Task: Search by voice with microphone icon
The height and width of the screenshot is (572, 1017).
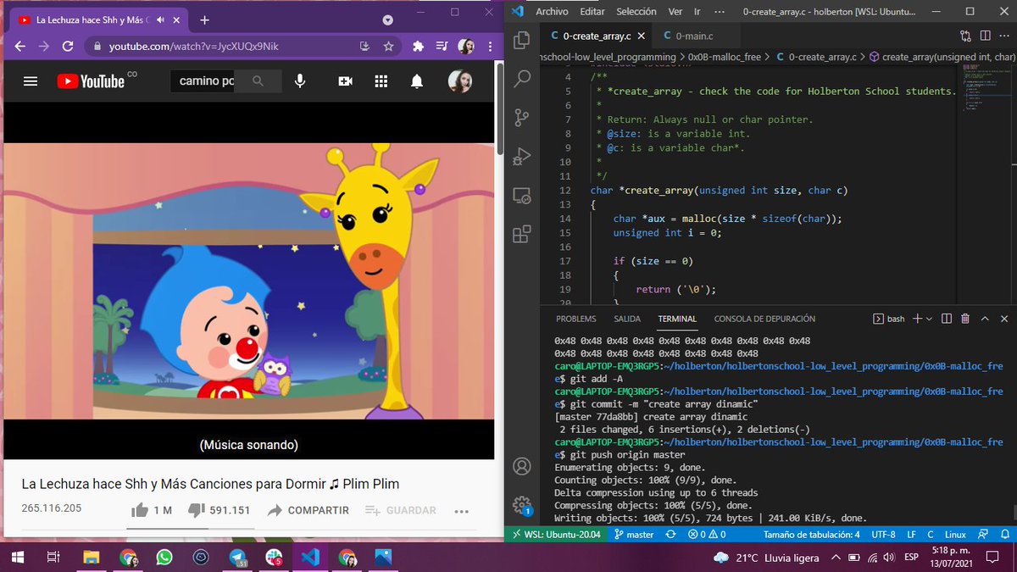Action: click(x=300, y=81)
